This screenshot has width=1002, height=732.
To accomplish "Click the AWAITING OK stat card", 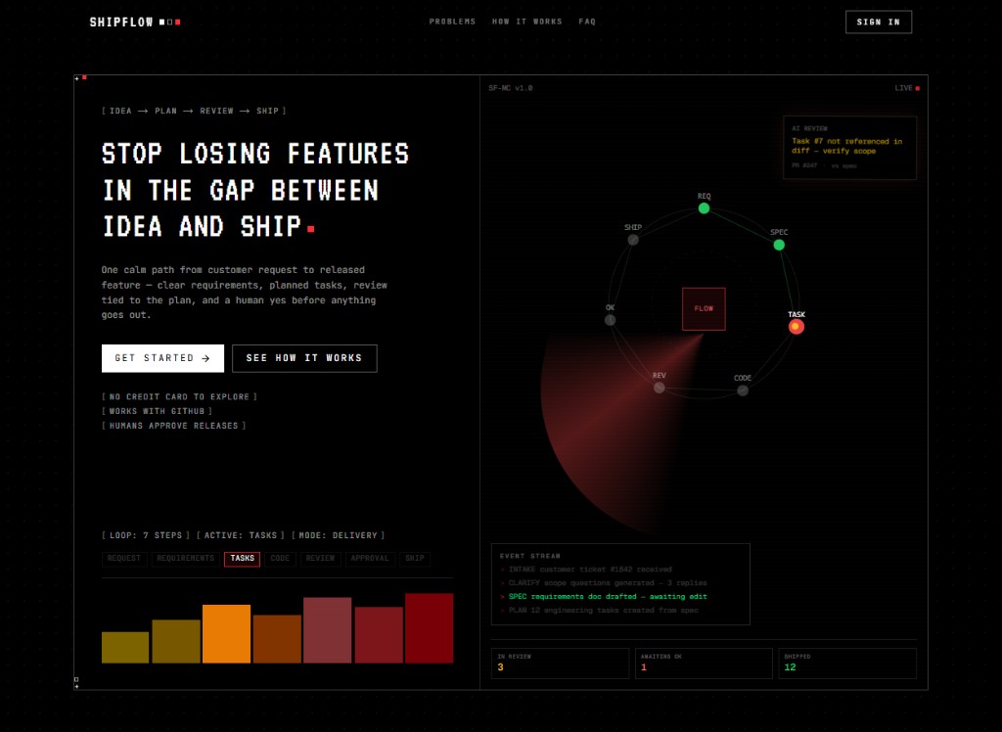I will pos(704,663).
